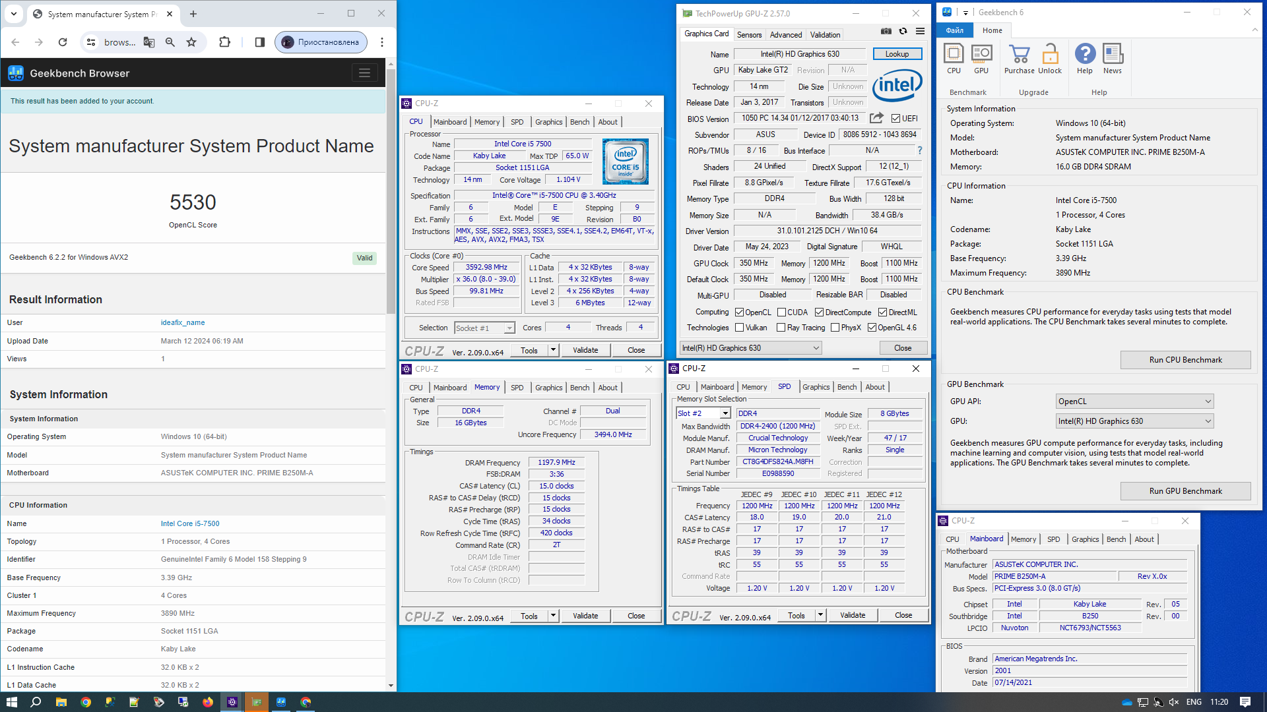Expand Tools arrow in CPU-Z SPD window
The image size is (1267, 712).
coord(820,615)
